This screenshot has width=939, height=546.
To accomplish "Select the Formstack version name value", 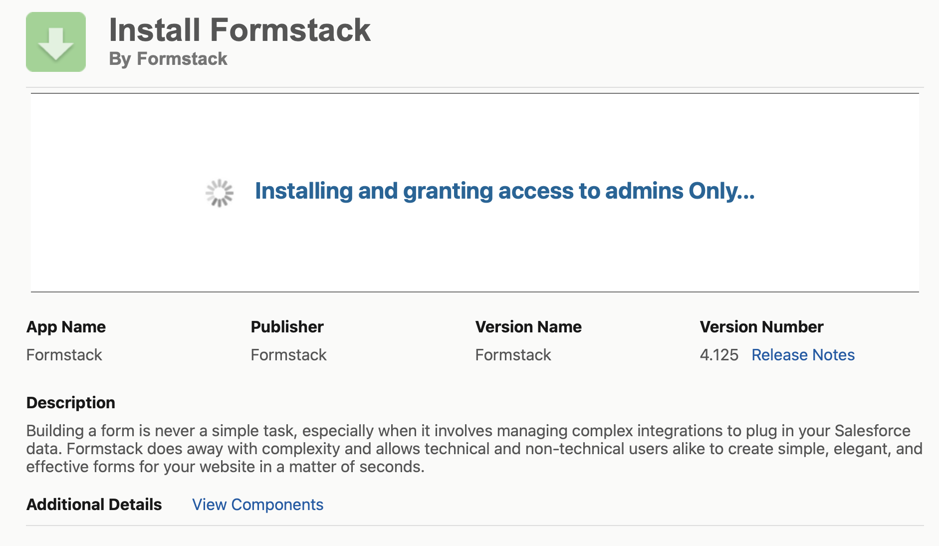I will click(513, 355).
